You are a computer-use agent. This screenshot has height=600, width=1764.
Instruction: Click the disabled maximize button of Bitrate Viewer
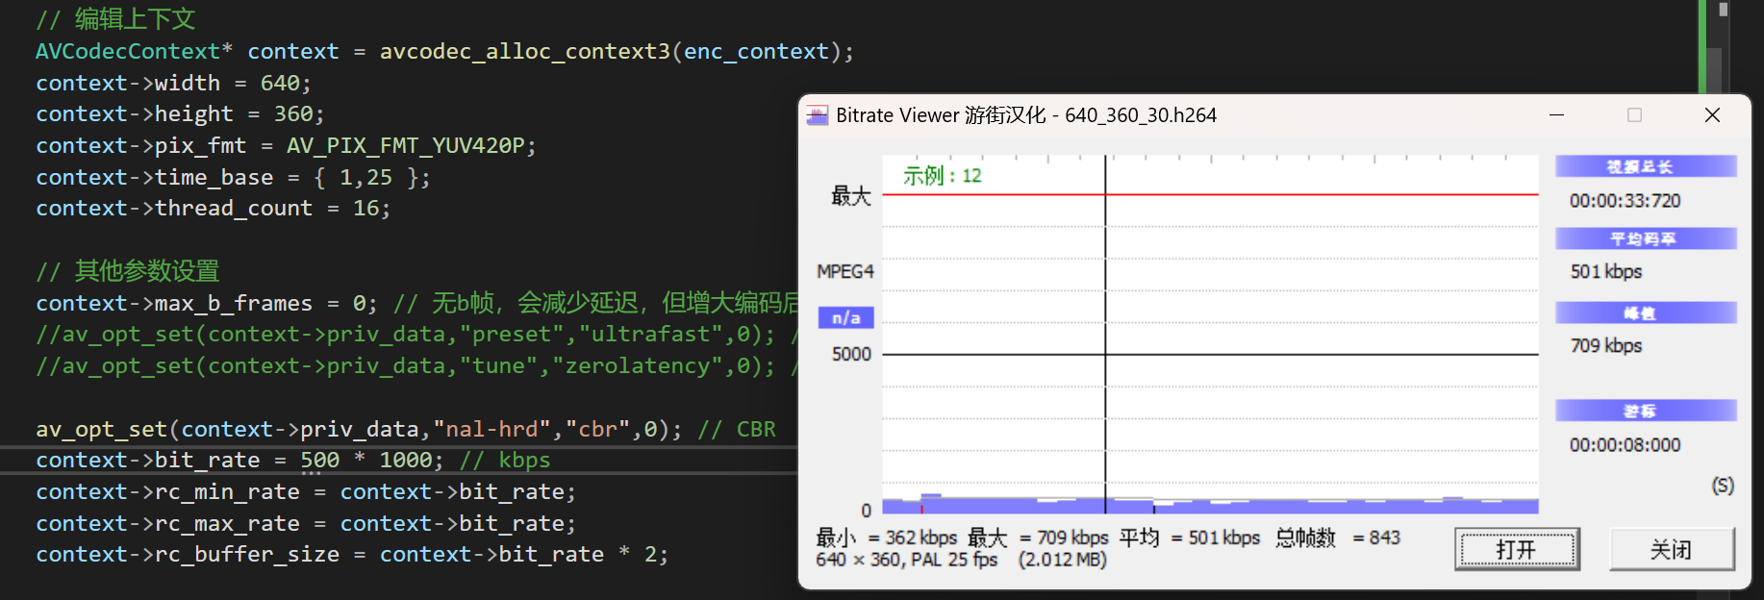(x=1634, y=115)
